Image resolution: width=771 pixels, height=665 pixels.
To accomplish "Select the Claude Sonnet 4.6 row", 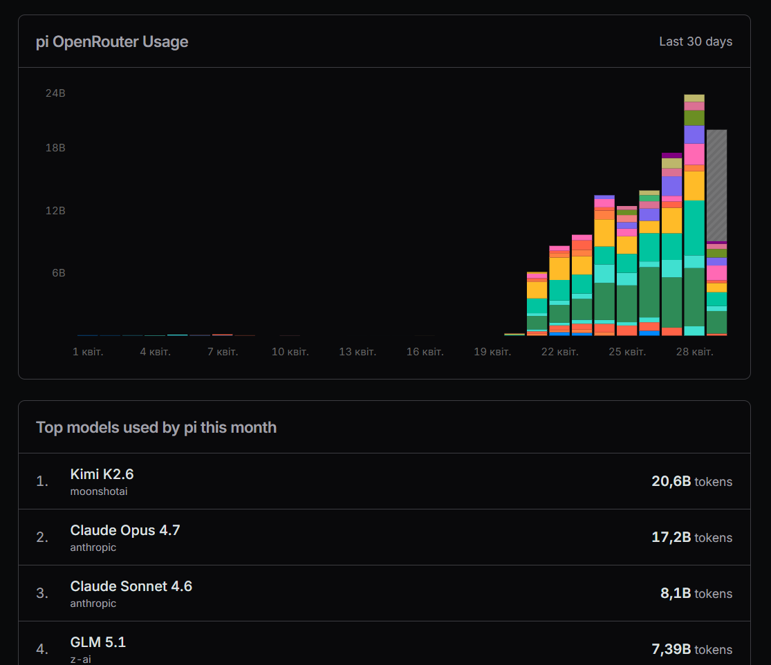I will click(x=131, y=586).
